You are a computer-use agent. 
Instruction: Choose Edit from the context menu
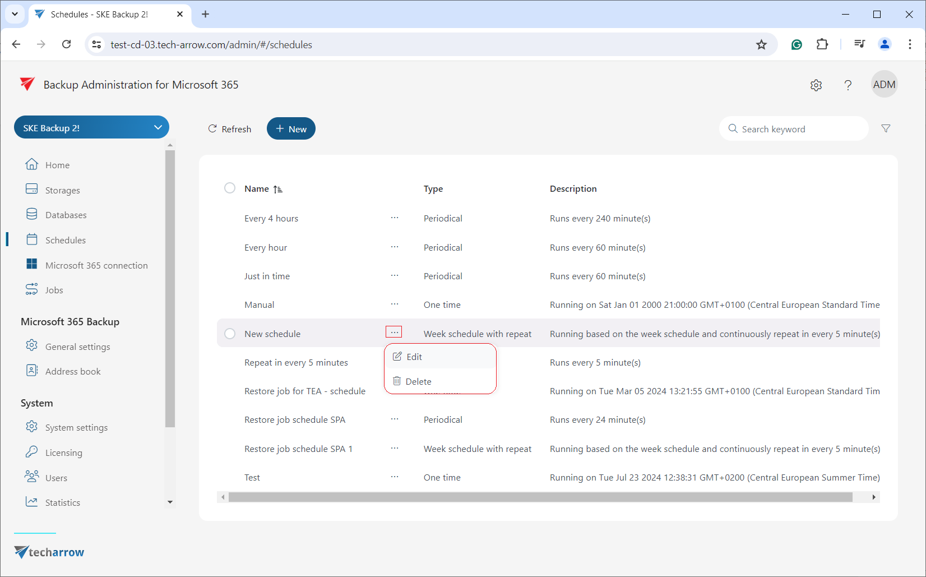414,357
